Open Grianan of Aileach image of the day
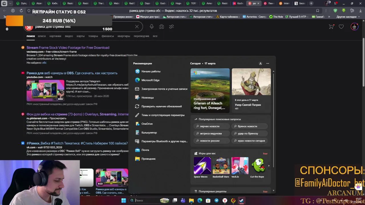This screenshot has width=365, height=205. [210, 90]
